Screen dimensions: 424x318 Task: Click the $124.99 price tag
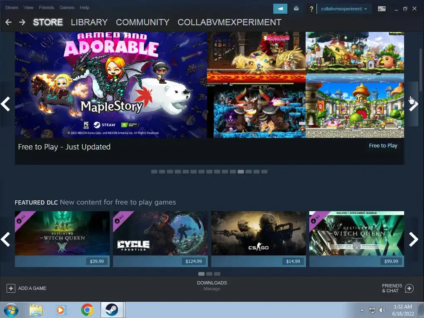point(194,261)
